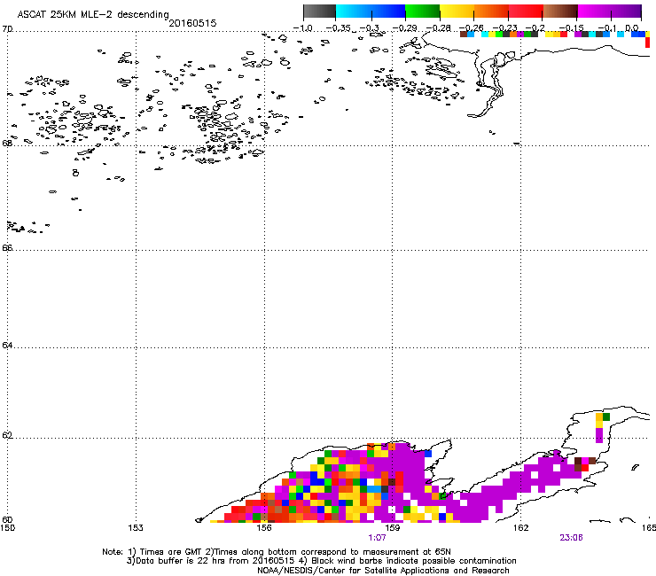This screenshot has width=656, height=576.
Task: Click the '-0.3' color bar label
Action: point(370,28)
